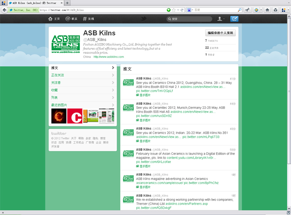The width and height of the screenshot is (291, 215).
Task: Click avatar on Ceramitec 2012 tweet
Action: coord(128,107)
